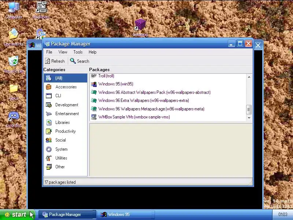Click the Search button label
The height and width of the screenshot is (220, 293).
click(x=83, y=61)
